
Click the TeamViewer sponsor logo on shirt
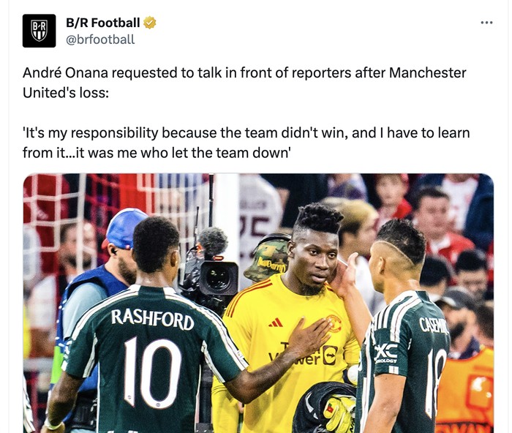click(x=304, y=354)
